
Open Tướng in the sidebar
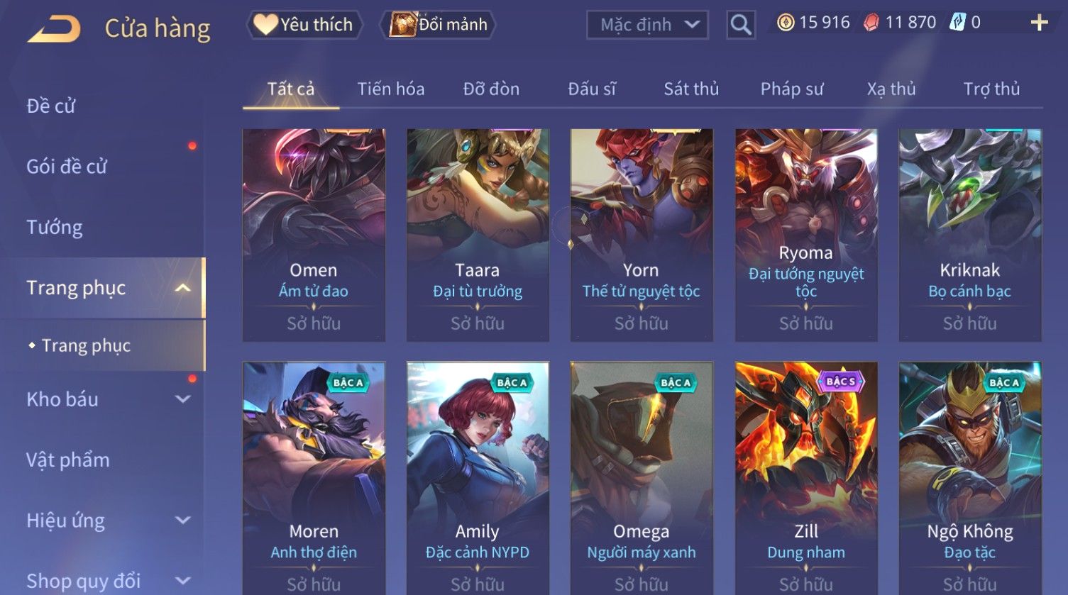pyautogui.click(x=55, y=227)
